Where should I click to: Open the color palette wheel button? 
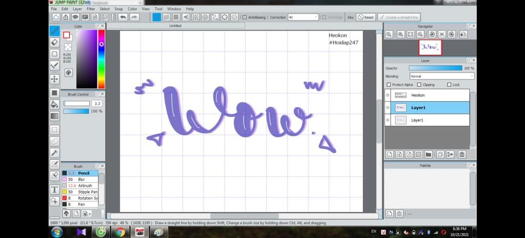tap(68, 73)
